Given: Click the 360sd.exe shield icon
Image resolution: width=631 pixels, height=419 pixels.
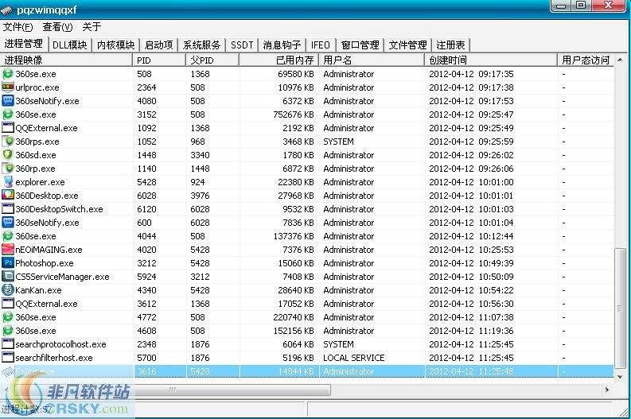Looking at the screenshot, I should (8, 155).
